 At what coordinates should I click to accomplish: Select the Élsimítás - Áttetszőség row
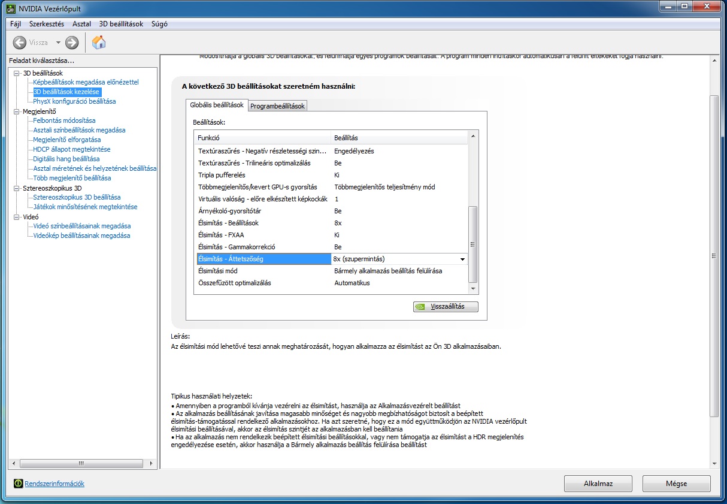point(331,259)
